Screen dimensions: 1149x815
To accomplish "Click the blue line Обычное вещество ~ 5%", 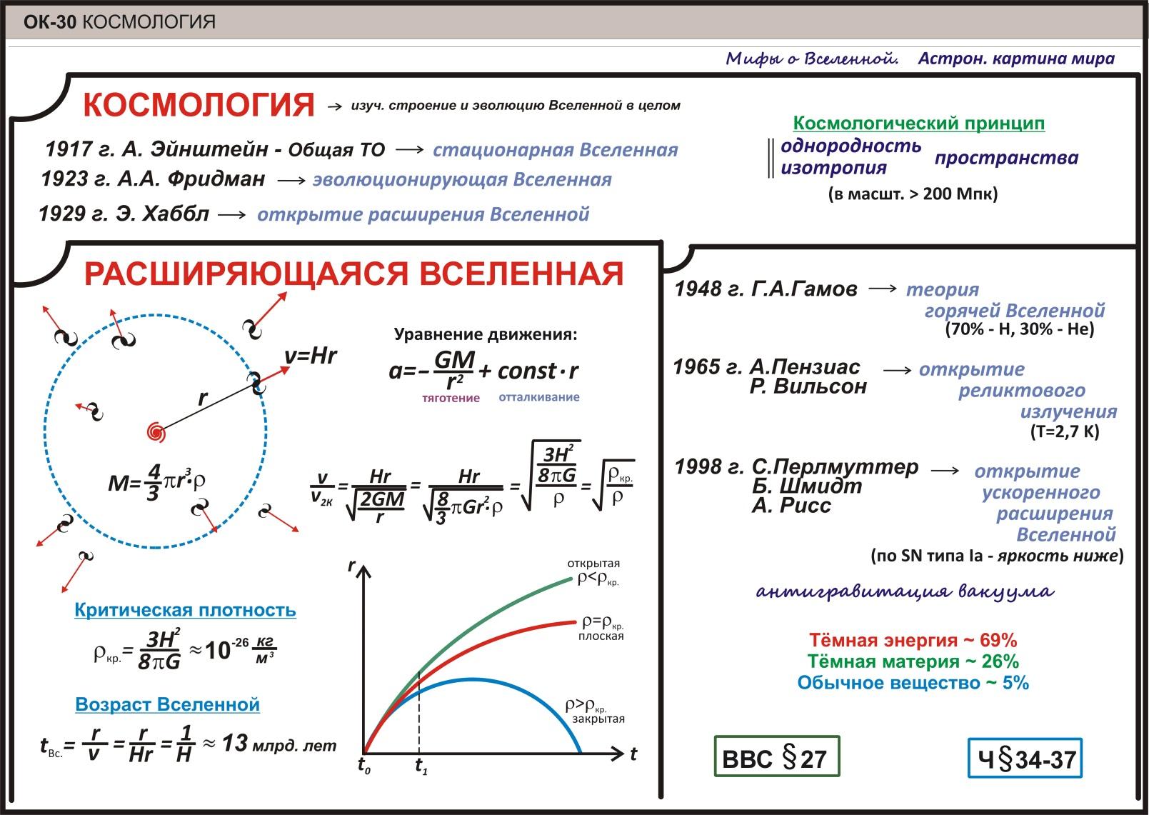I will [x=913, y=683].
